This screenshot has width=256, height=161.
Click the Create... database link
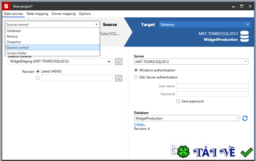pyautogui.click(x=140, y=124)
